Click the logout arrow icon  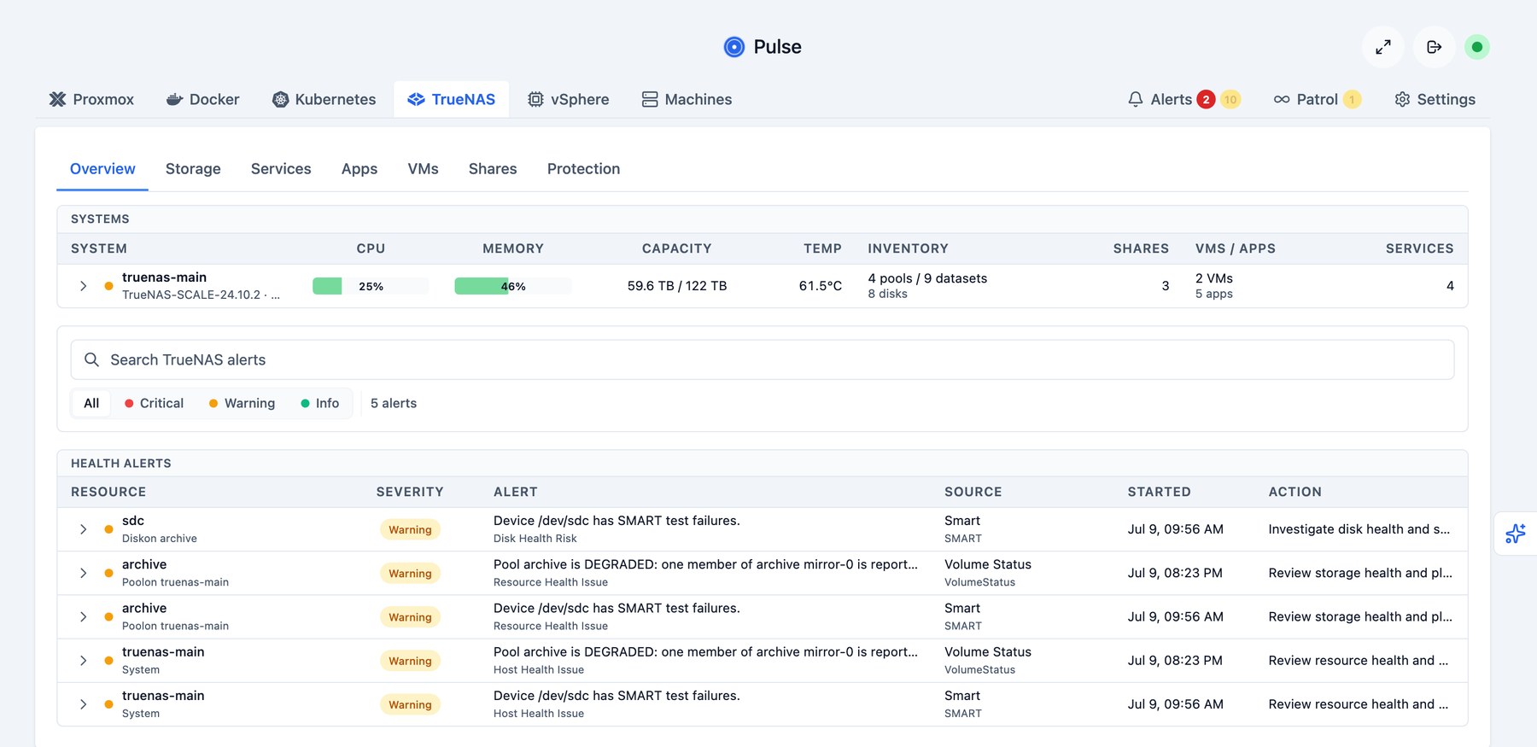(x=1435, y=47)
